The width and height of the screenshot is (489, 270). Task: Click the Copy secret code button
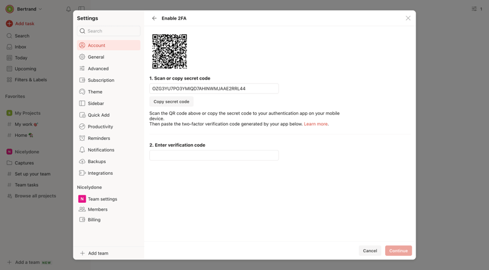point(171,101)
